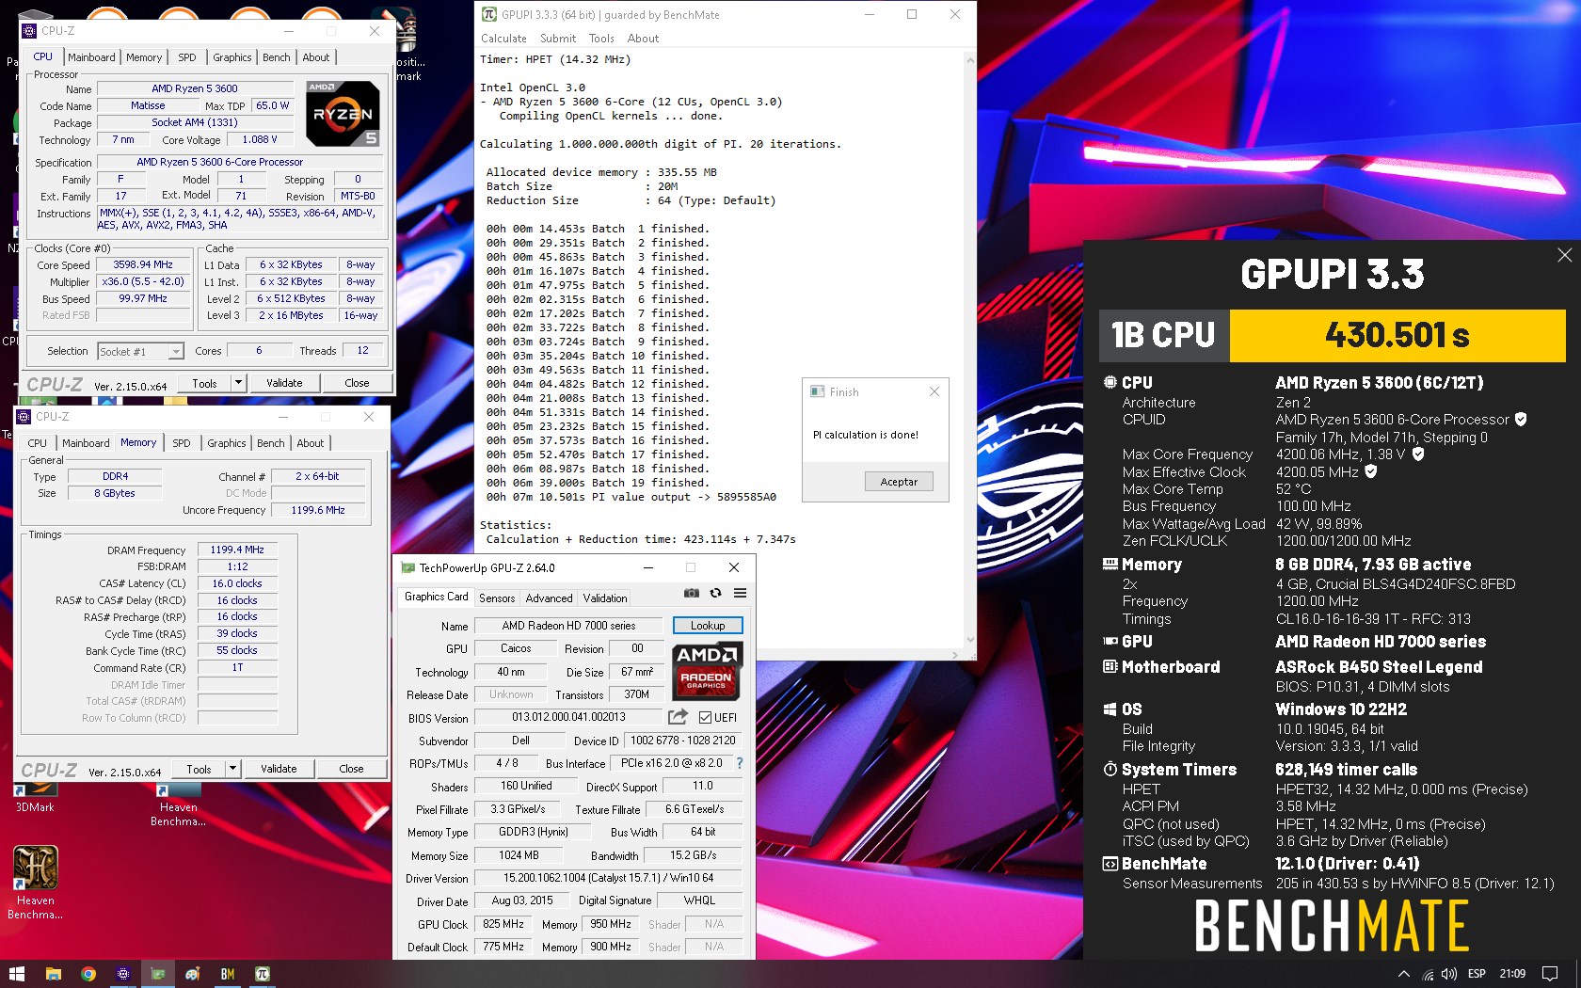Show hidden system tray icons
Viewport: 1581px width, 988px height.
(x=1403, y=974)
